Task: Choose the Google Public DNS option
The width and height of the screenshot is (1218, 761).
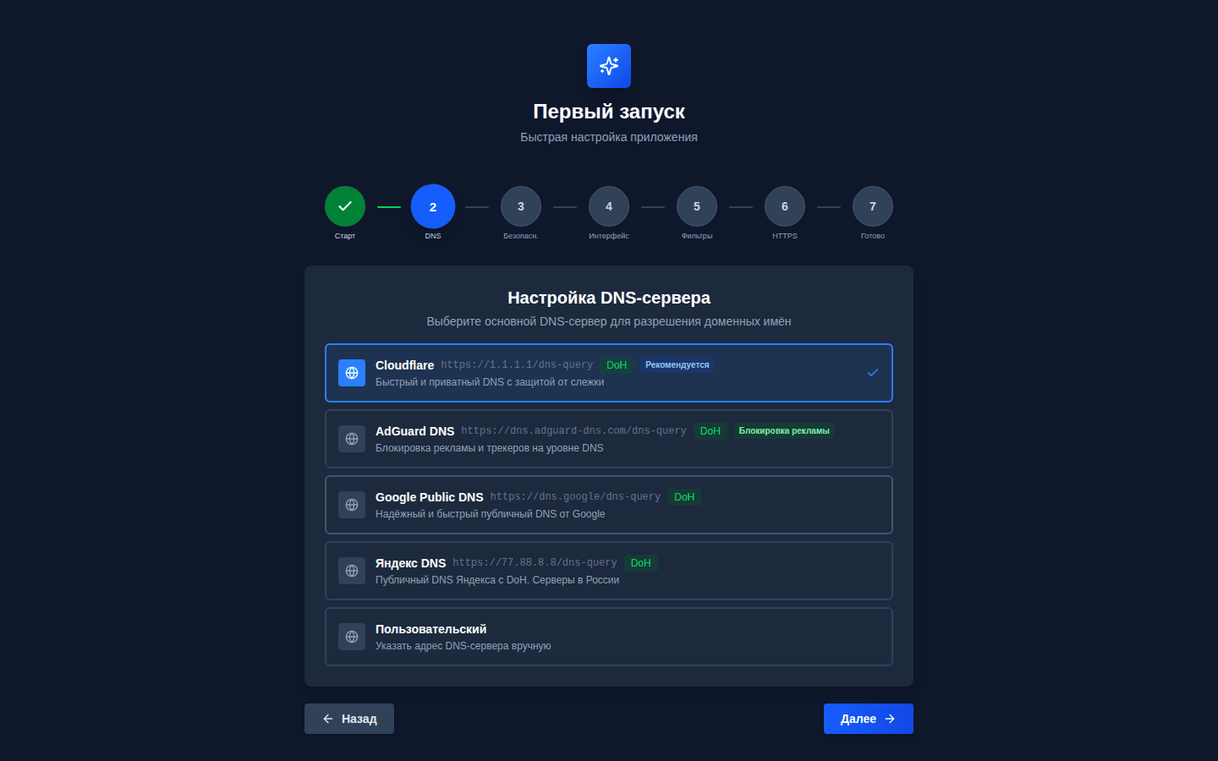Action: 609,505
